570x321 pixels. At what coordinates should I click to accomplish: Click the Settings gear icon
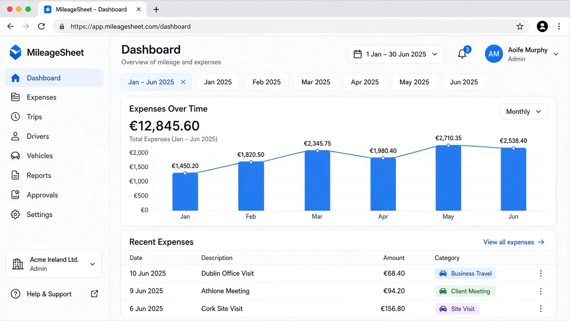16,214
